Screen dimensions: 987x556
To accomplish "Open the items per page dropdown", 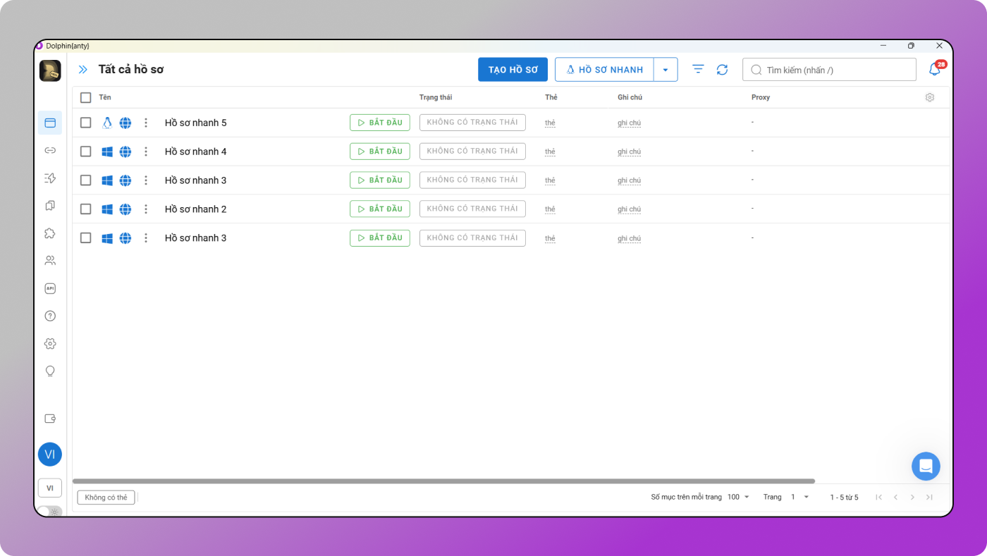I will (x=739, y=497).
